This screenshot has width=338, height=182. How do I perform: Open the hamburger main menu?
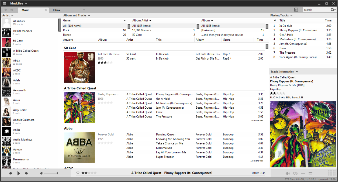tap(4, 3)
